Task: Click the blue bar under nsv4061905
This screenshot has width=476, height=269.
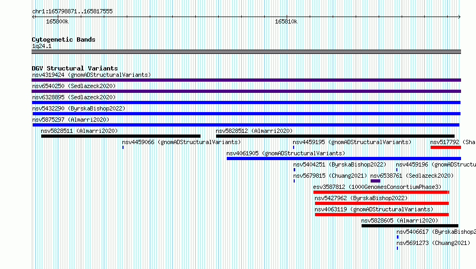Action: pos(344,159)
